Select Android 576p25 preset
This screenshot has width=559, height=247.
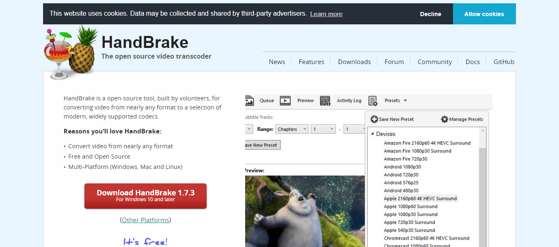pos(401,183)
